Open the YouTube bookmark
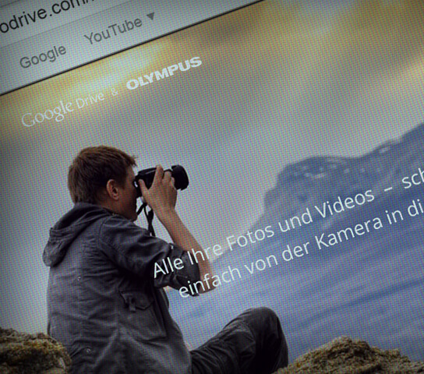Screen dimensions: 424x374 pyautogui.click(x=113, y=30)
